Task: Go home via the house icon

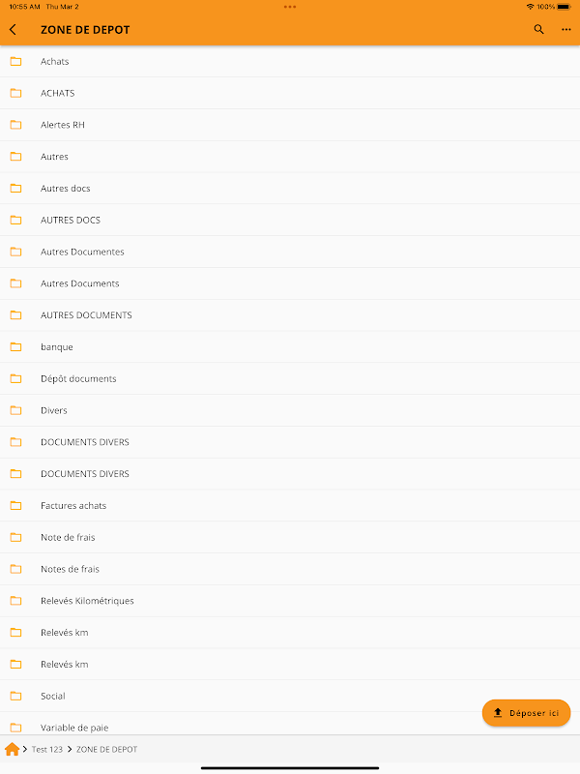Action: tap(13, 749)
